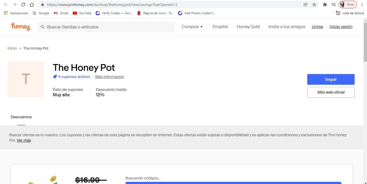The height and width of the screenshot is (184, 367).
Task: Open the media control playlist icon
Action: (333, 5)
